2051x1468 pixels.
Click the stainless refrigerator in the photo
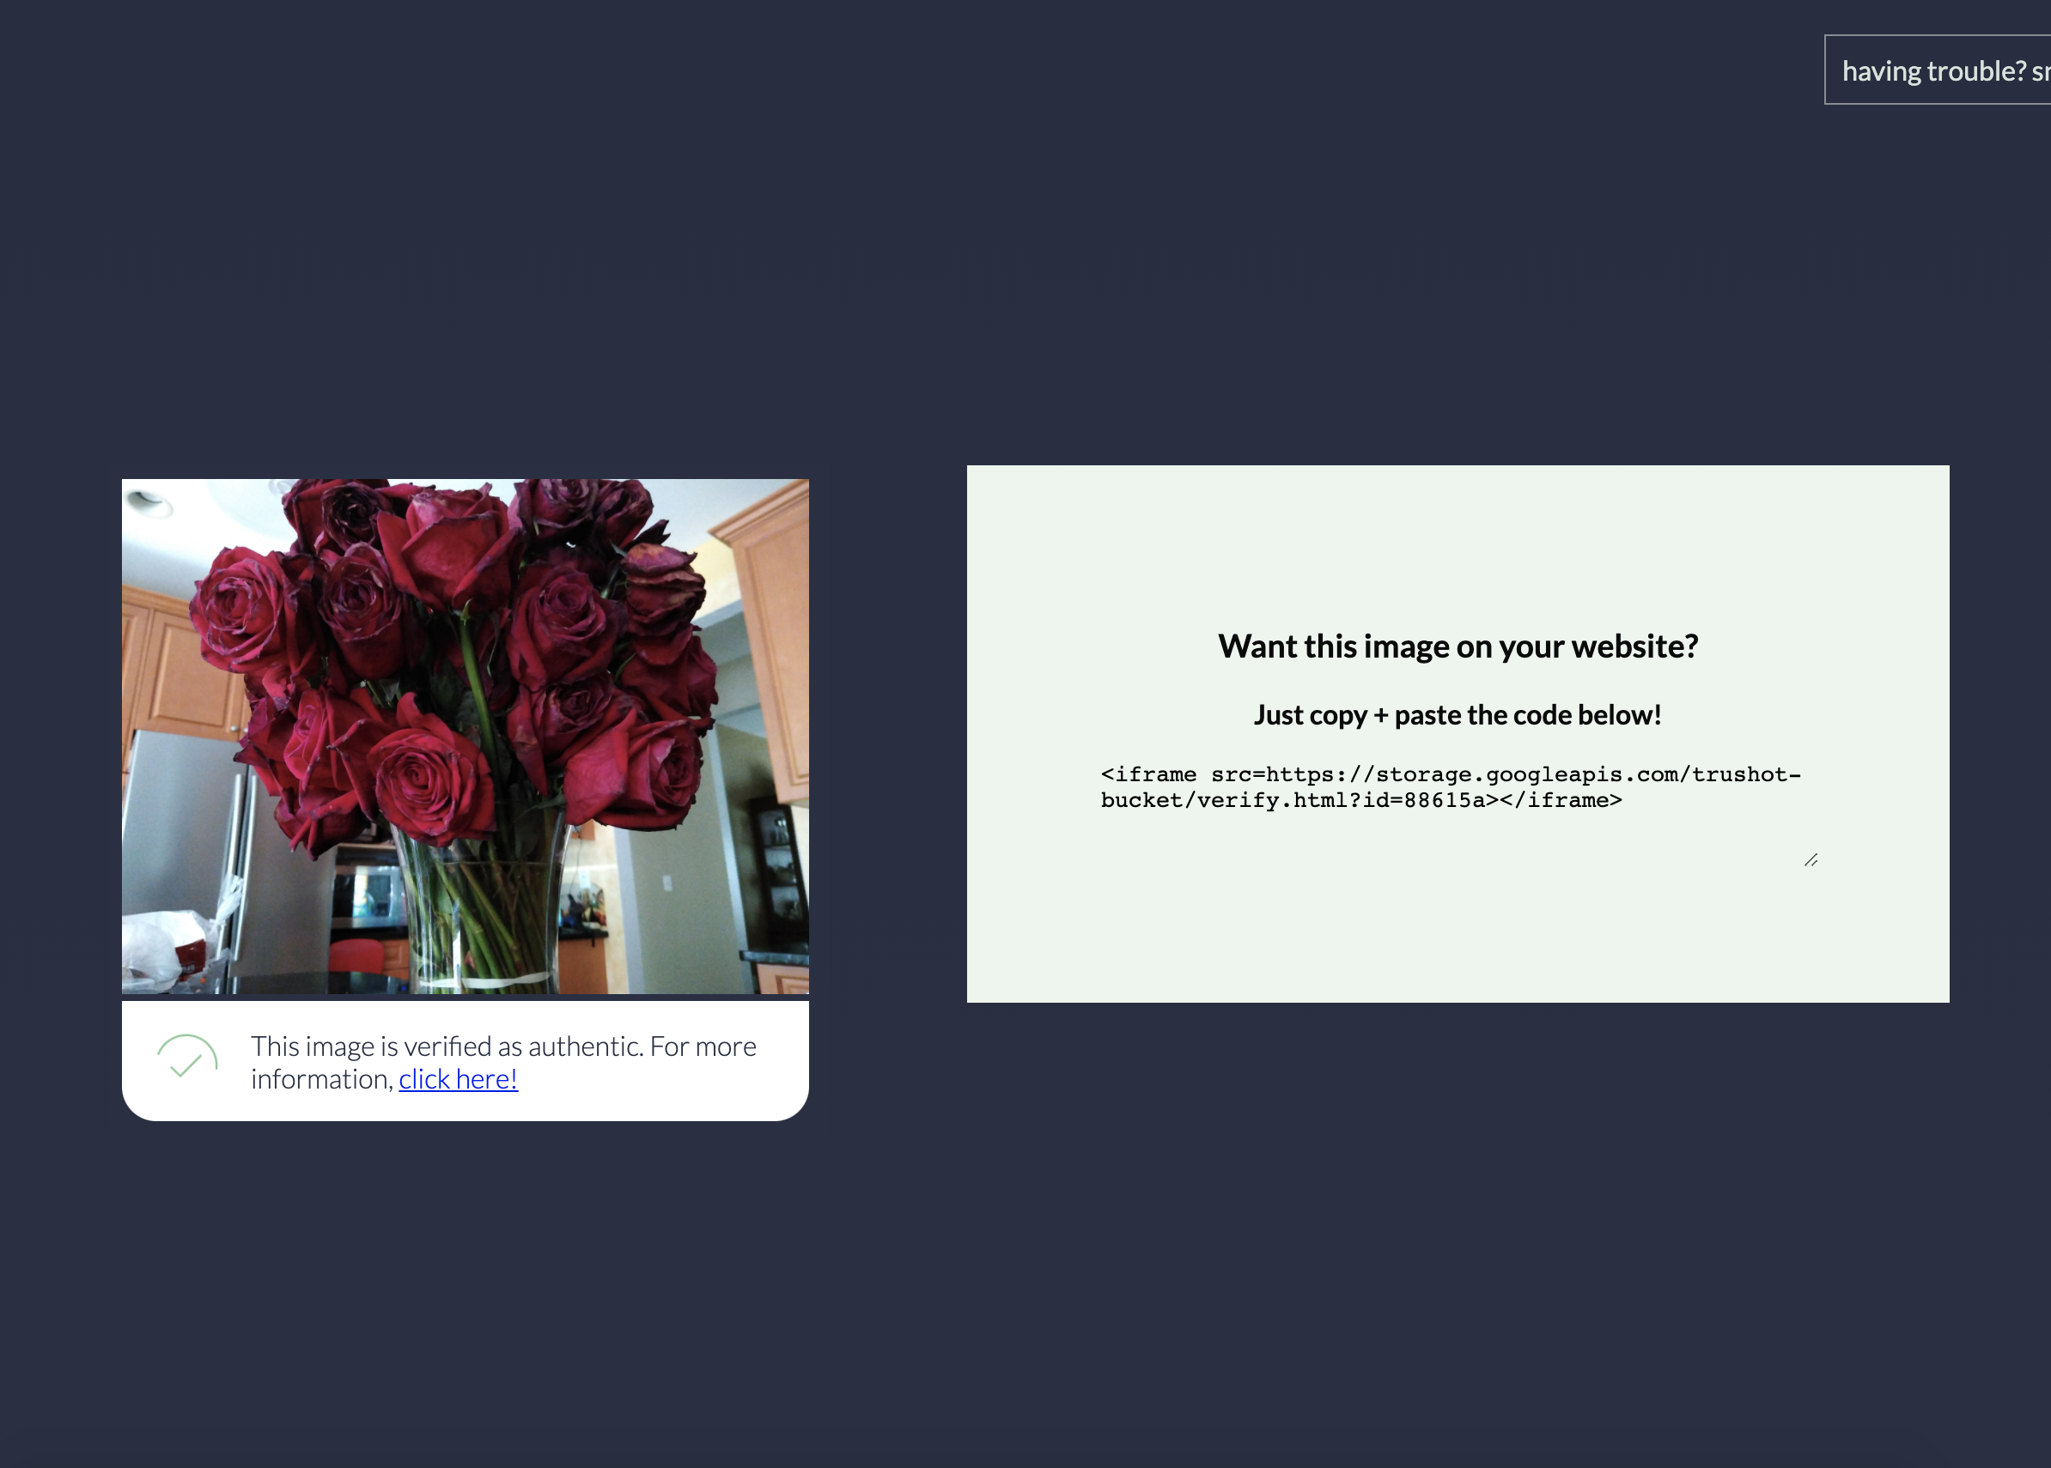click(186, 832)
